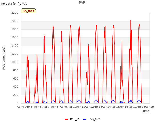Click the 200 y-axis tick label
The image size is (165, 124).
[x=16, y=95]
